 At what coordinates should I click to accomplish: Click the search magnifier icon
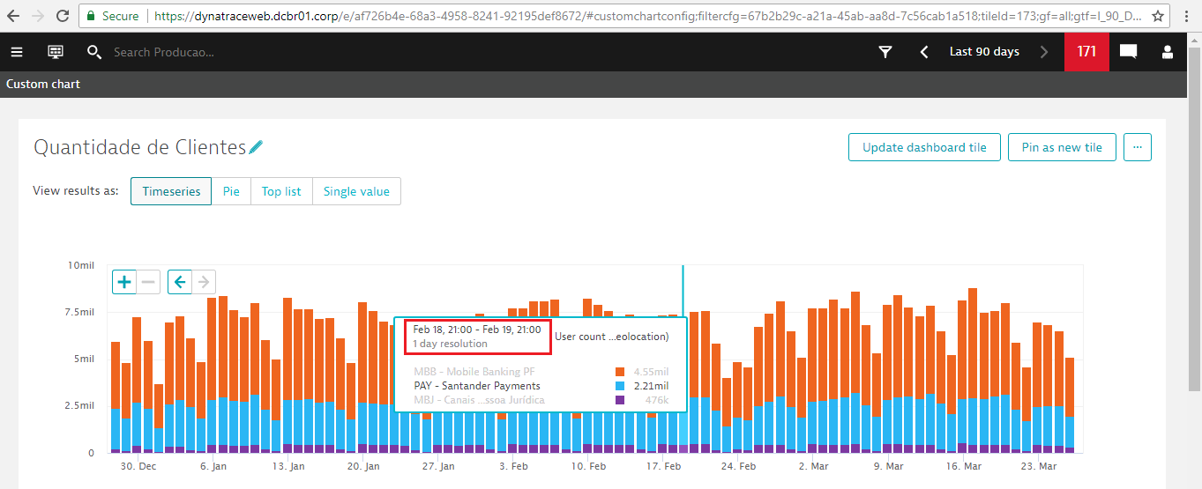click(94, 52)
